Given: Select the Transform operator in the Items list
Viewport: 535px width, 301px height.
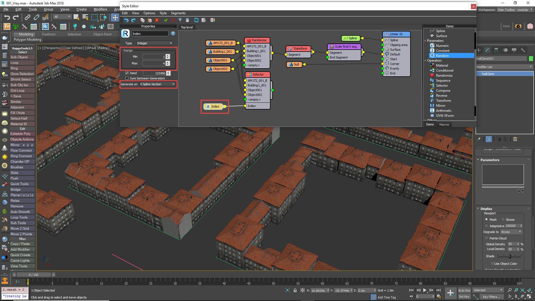Looking at the screenshot, I should [x=443, y=100].
